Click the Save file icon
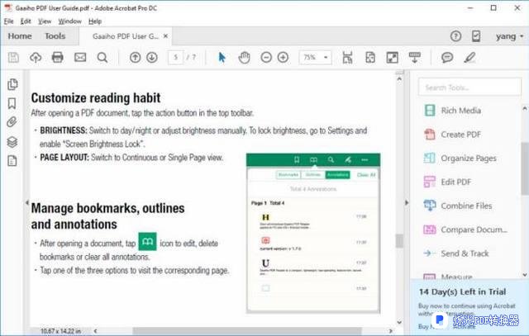The width and height of the screenshot is (529, 336). point(13,58)
